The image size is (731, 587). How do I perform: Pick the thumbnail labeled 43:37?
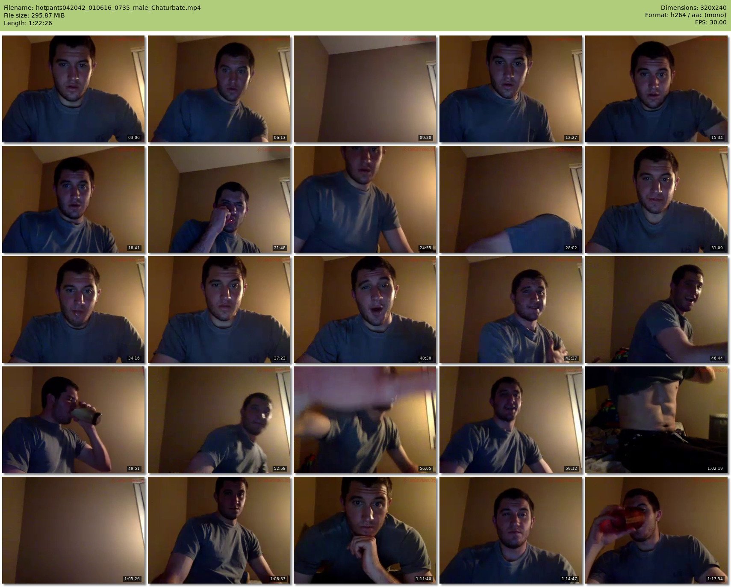[511, 310]
